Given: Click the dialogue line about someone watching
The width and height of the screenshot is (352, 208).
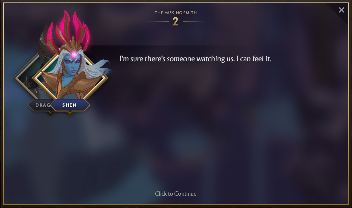Looking at the screenshot, I should click(x=195, y=59).
